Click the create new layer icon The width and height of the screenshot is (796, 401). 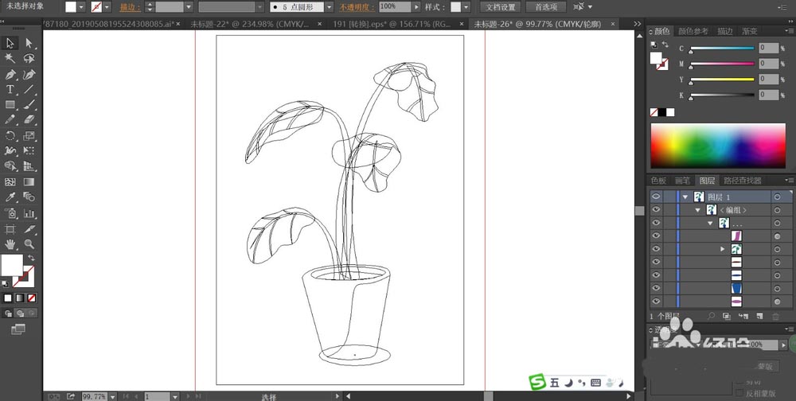(759, 316)
